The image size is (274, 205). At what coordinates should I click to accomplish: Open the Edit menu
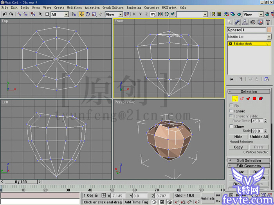click(14, 7)
